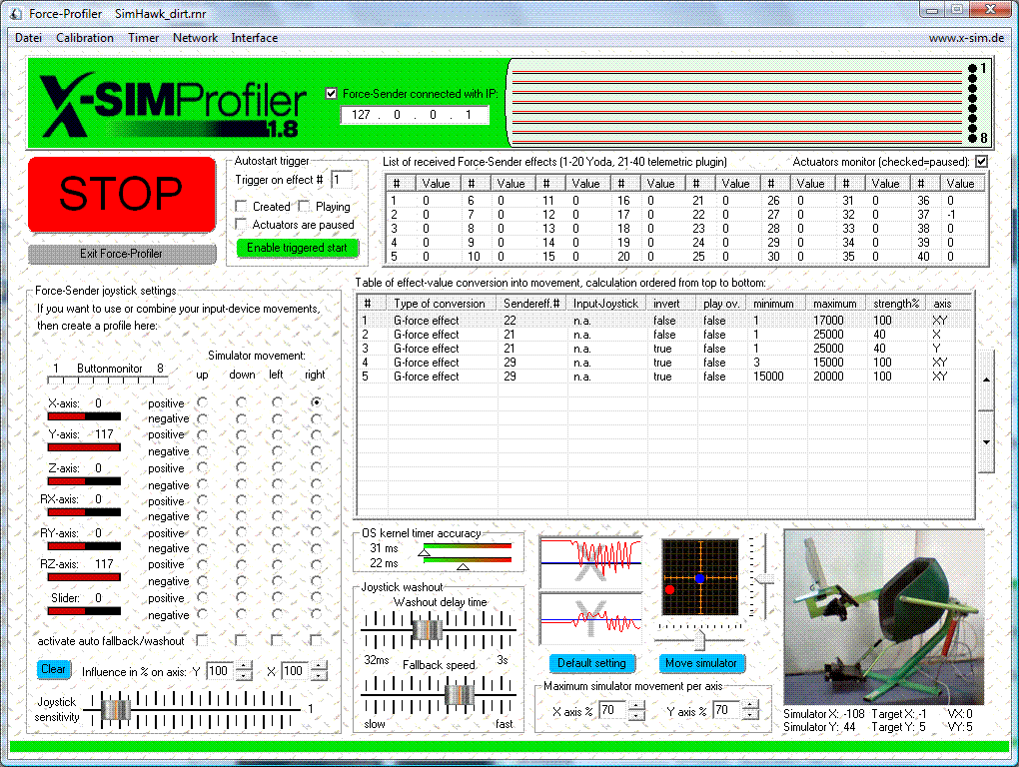Select Y-axis positive down radio button
This screenshot has width=1019, height=767.
tap(241, 434)
